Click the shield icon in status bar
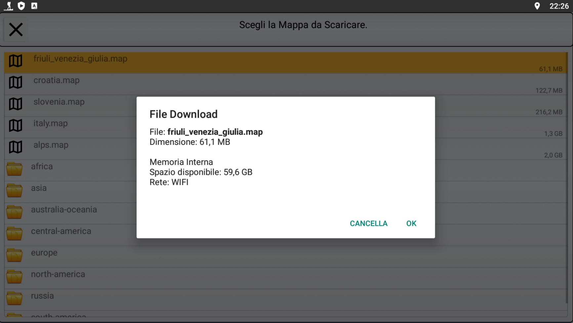Viewport: 573px width, 323px height. (21, 6)
